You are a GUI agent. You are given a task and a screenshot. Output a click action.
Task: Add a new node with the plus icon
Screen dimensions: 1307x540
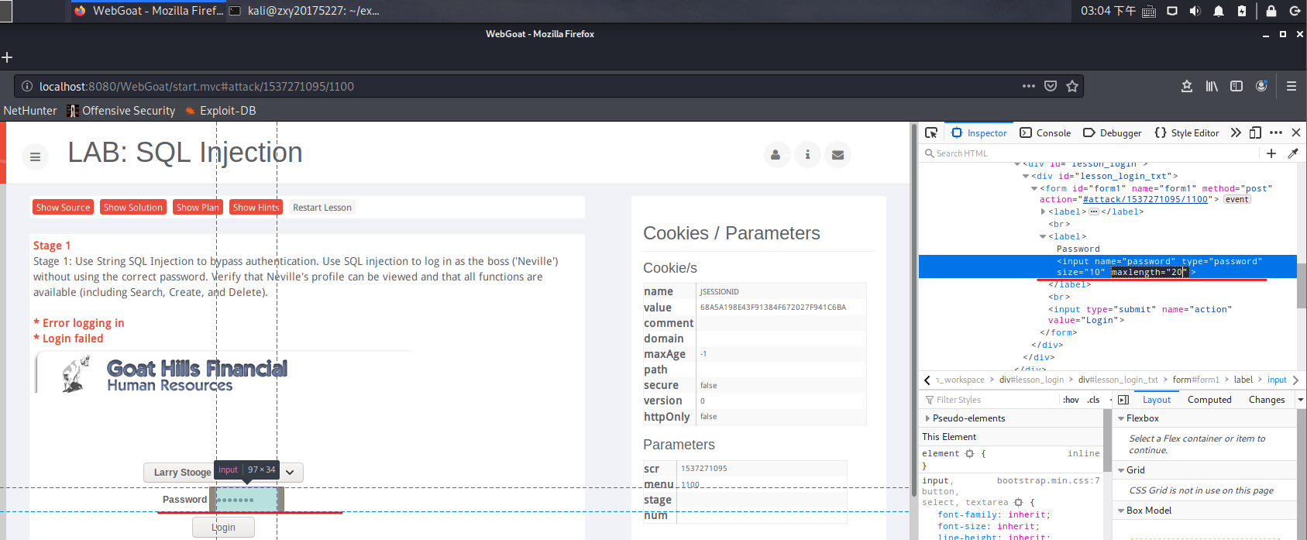(1271, 153)
